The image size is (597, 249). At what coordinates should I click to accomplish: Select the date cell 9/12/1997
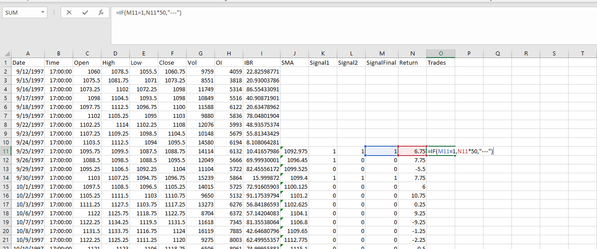(27, 71)
